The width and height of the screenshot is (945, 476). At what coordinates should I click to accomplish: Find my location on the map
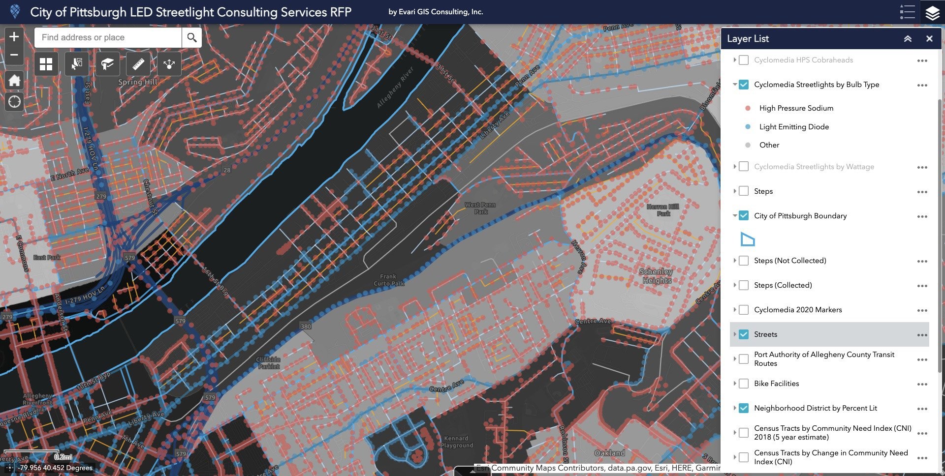pyautogui.click(x=14, y=102)
